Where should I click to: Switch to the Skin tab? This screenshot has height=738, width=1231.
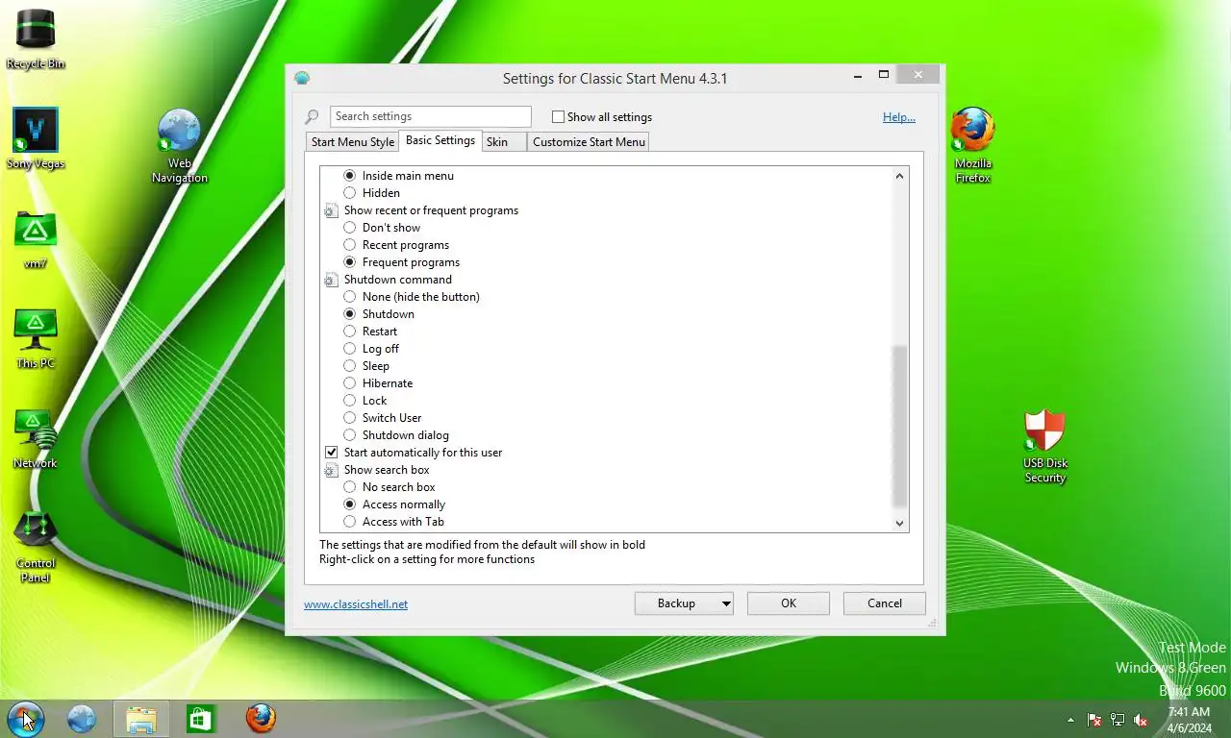click(504, 142)
